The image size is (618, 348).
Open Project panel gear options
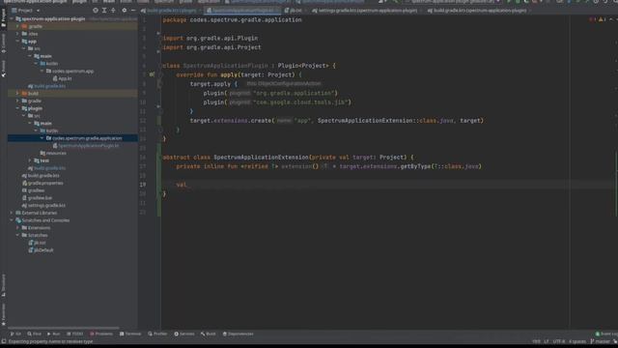pos(125,11)
